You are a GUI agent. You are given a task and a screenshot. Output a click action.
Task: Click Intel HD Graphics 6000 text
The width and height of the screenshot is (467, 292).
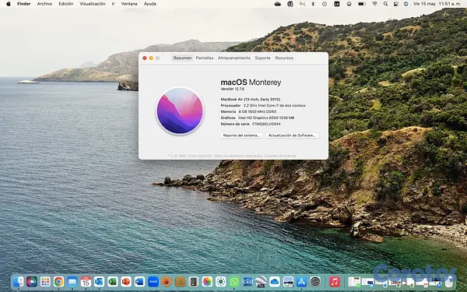coord(266,118)
